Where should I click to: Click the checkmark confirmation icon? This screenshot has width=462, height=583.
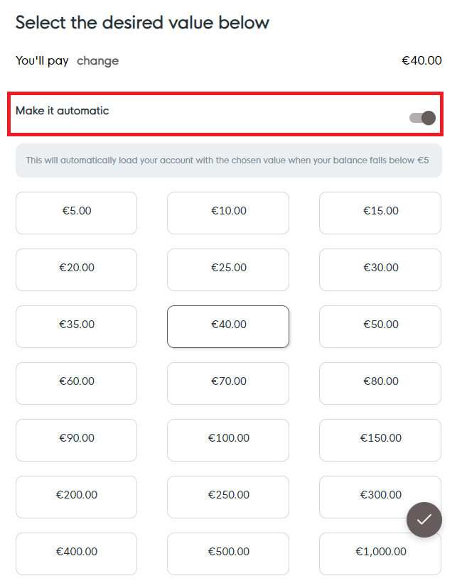click(x=424, y=520)
